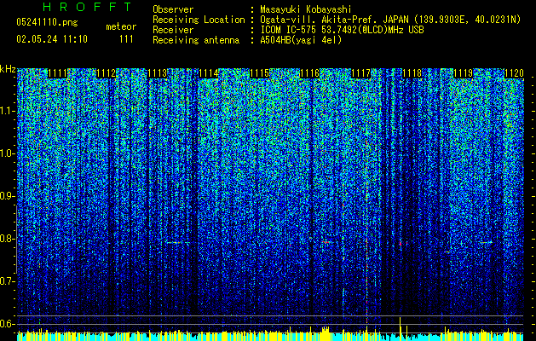Click the Receiving Location label
This screenshot has height=341, width=536.
pos(199,20)
